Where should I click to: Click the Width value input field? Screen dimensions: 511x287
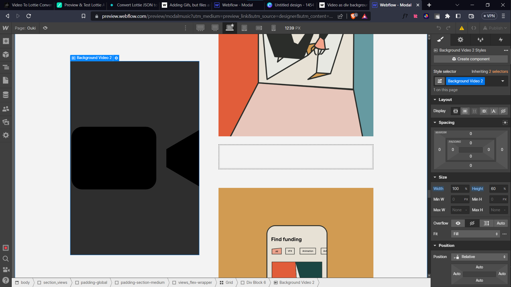click(457, 189)
